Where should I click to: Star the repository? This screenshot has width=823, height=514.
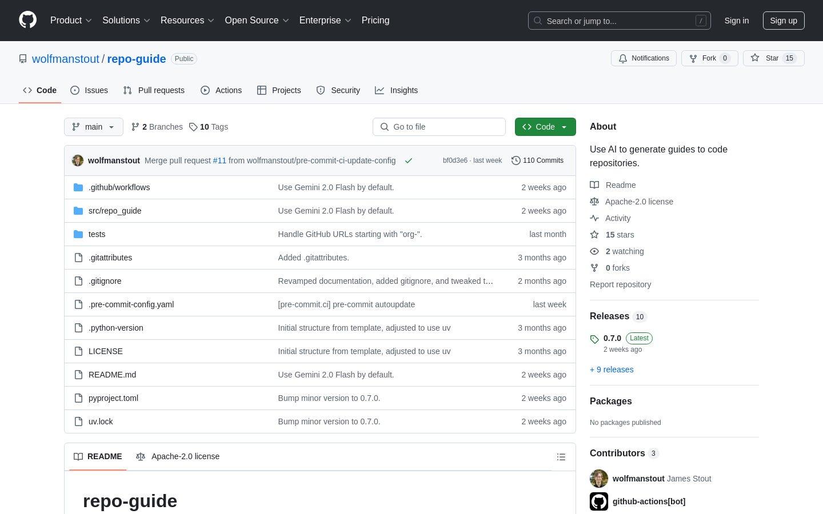tap(774, 58)
